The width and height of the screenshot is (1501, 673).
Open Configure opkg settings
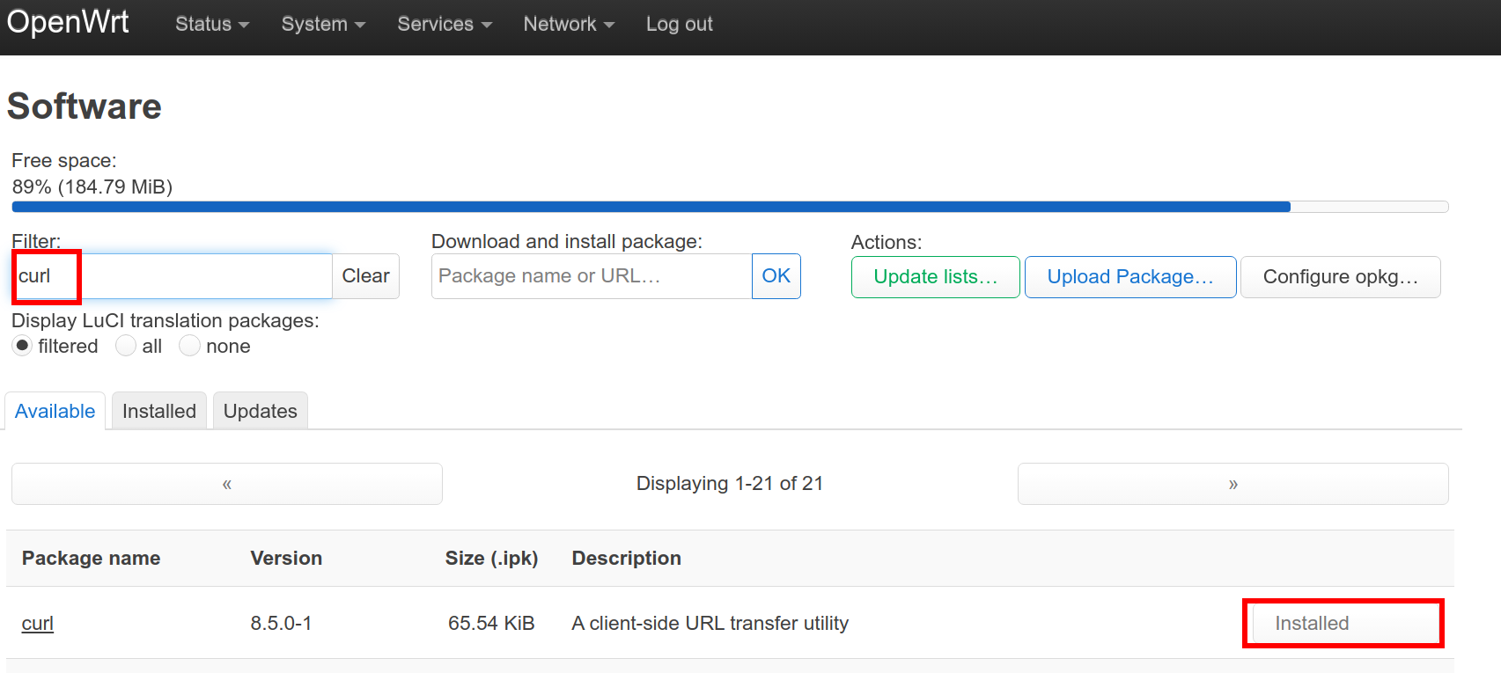pos(1340,277)
